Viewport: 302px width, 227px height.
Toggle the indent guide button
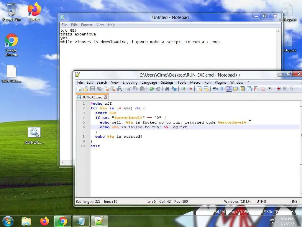(x=229, y=89)
